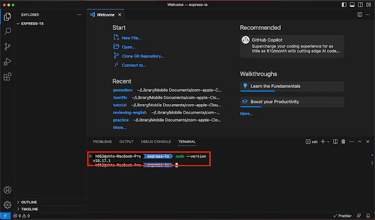This screenshot has width=375, height=220.
Task: Click New File link
Action: tap(131, 38)
